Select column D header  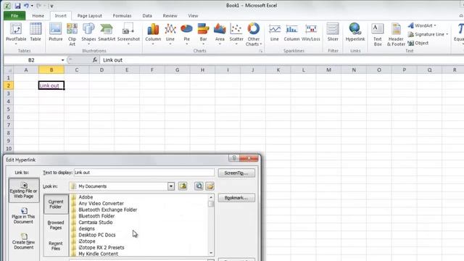[101, 70]
